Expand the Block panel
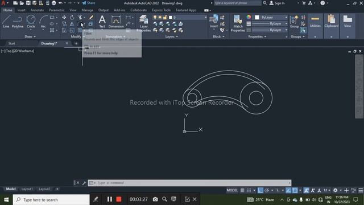Image resolution: width=364 pixels, height=205 pixels. point(218,36)
